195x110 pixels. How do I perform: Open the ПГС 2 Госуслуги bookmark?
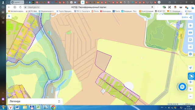(x=82, y=11)
